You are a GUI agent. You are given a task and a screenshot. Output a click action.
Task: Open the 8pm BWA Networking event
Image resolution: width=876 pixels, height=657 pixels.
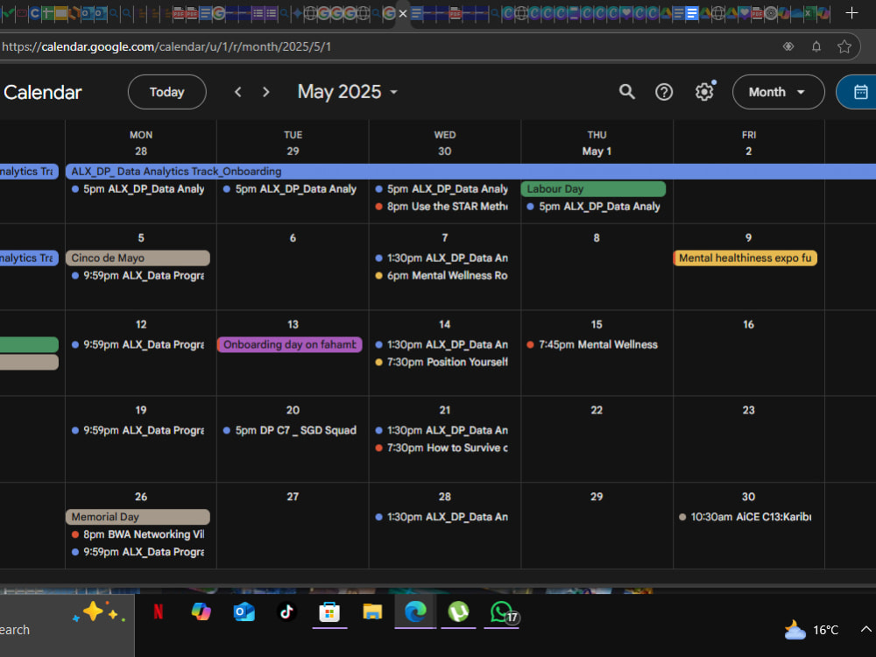click(138, 534)
